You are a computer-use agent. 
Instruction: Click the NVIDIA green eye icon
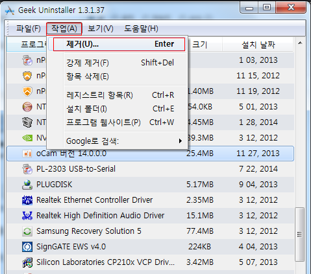(27, 138)
